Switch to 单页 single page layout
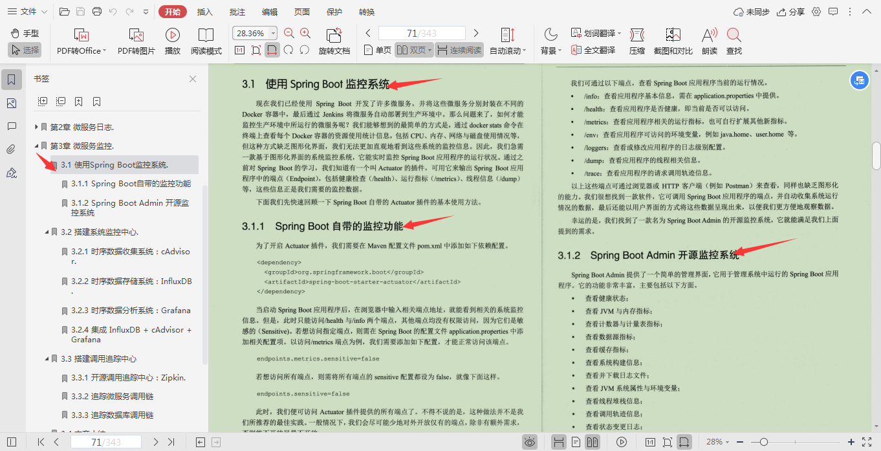This screenshot has height=451, width=881. (x=378, y=50)
